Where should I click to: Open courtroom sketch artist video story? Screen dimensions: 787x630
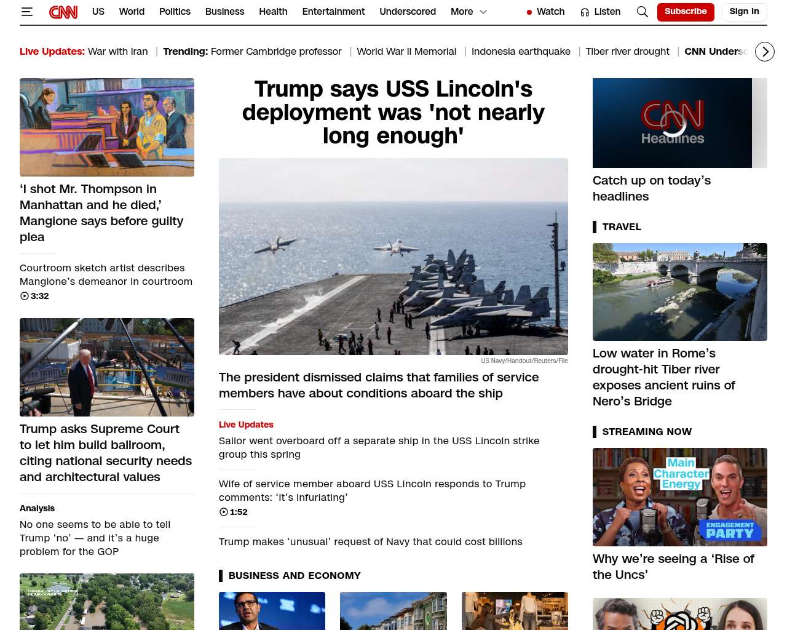106,275
